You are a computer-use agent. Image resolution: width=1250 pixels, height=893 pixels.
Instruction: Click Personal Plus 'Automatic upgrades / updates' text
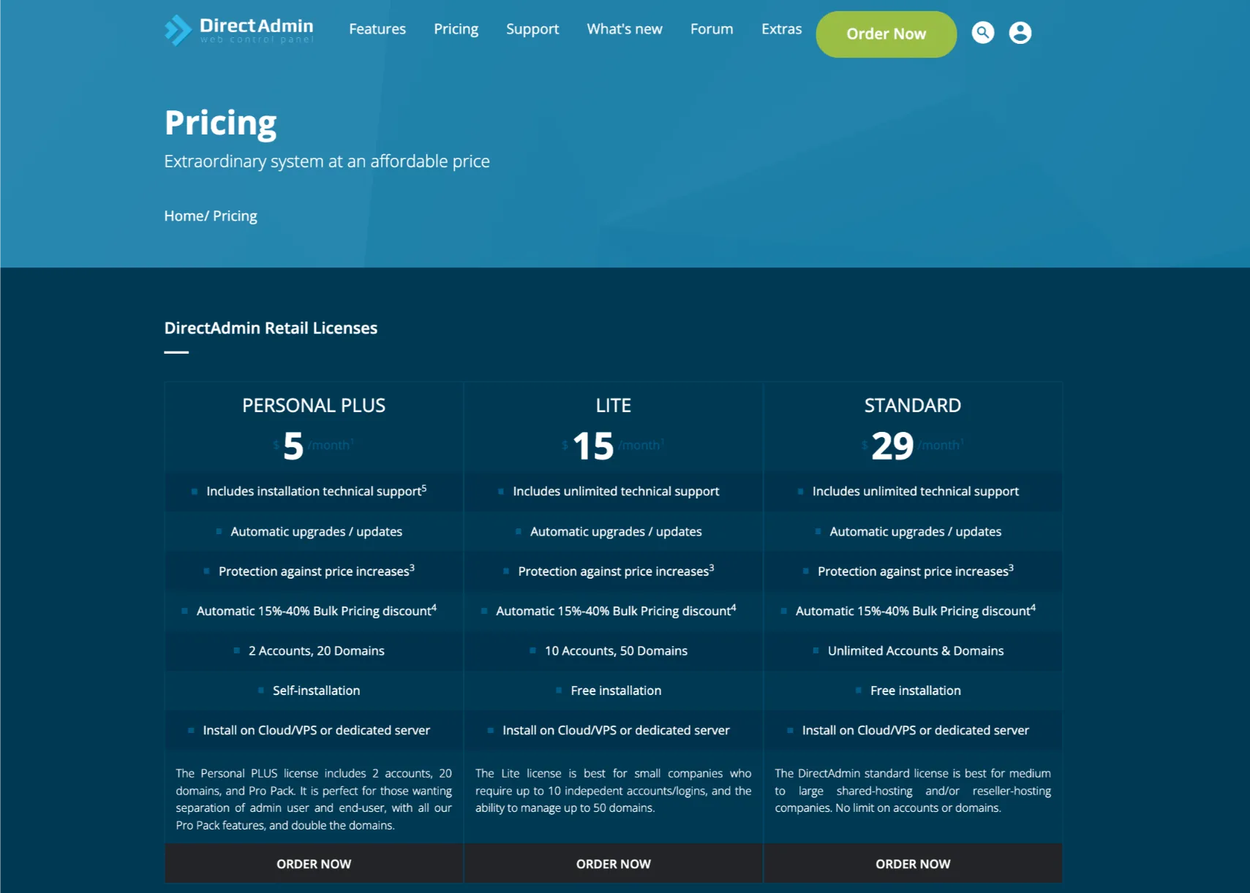click(316, 531)
